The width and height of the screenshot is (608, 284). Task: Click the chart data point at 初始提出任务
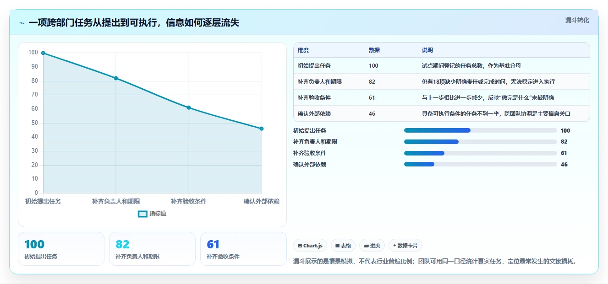43,53
